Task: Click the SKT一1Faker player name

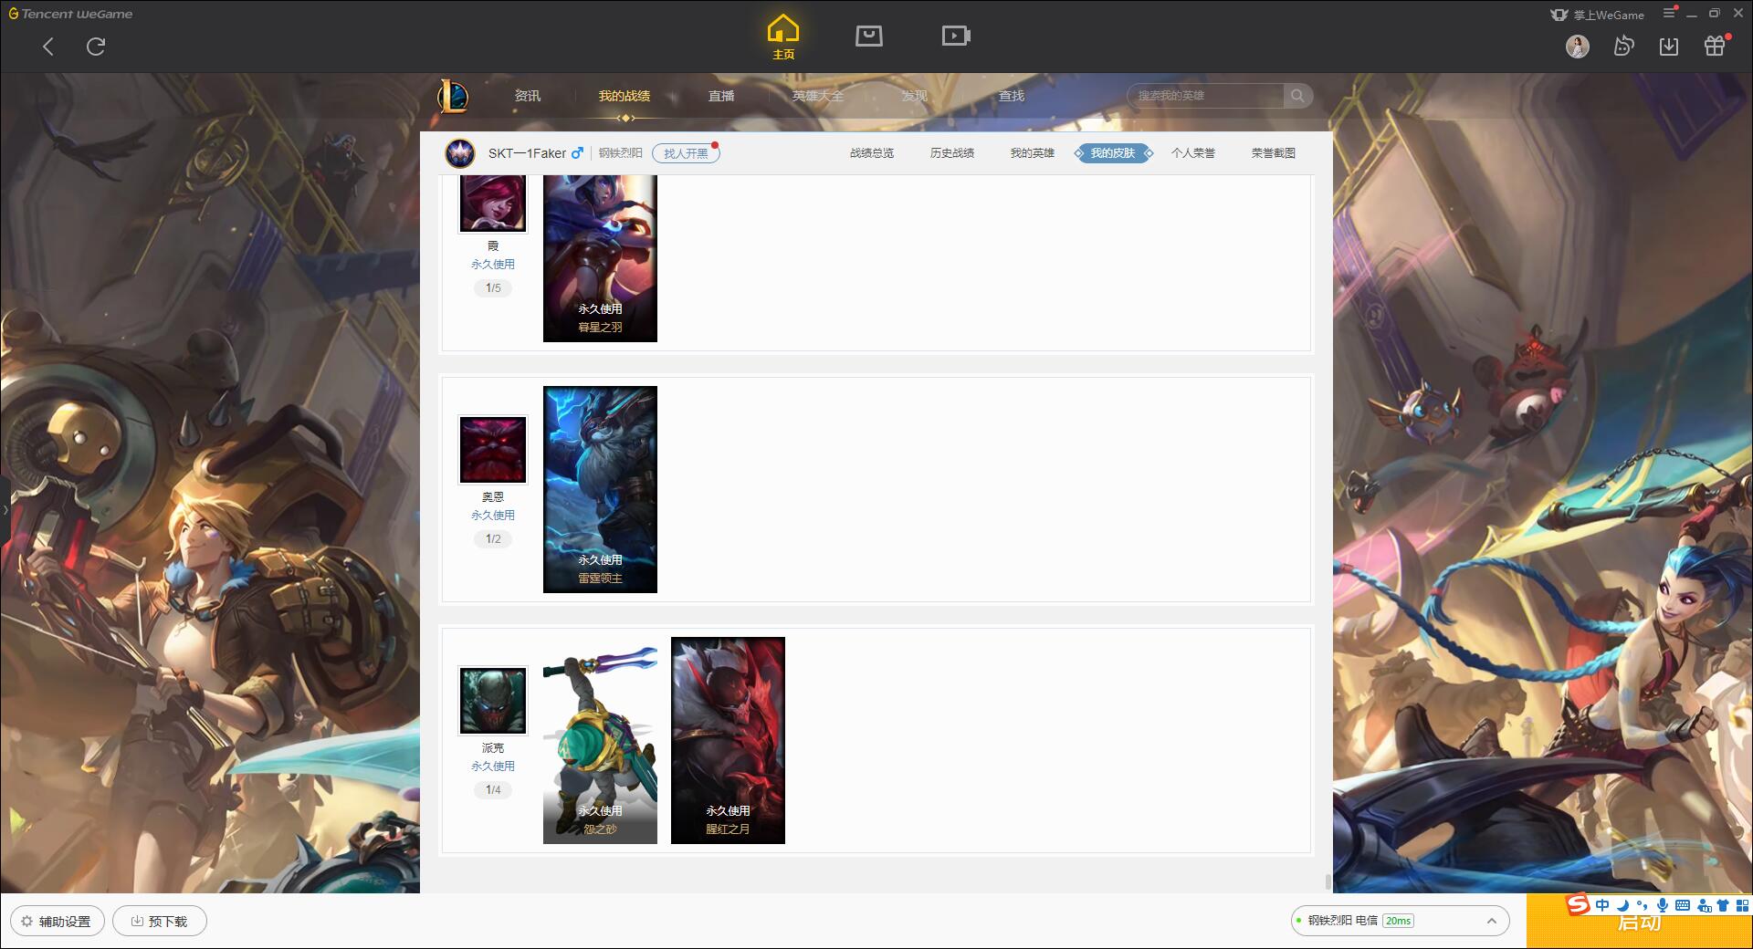Action: [527, 153]
